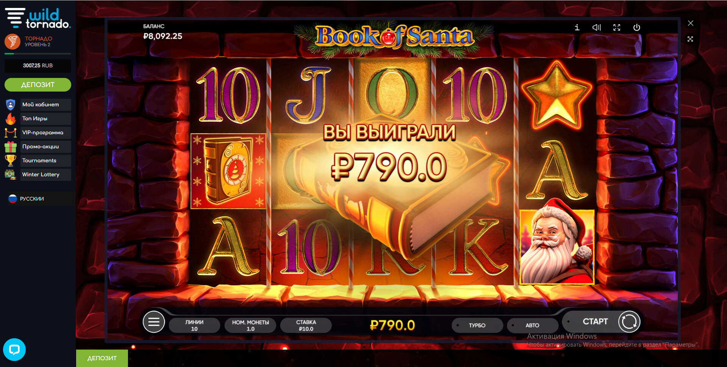727x367 pixels.
Task: Open the Линии selector
Action: [x=194, y=325]
